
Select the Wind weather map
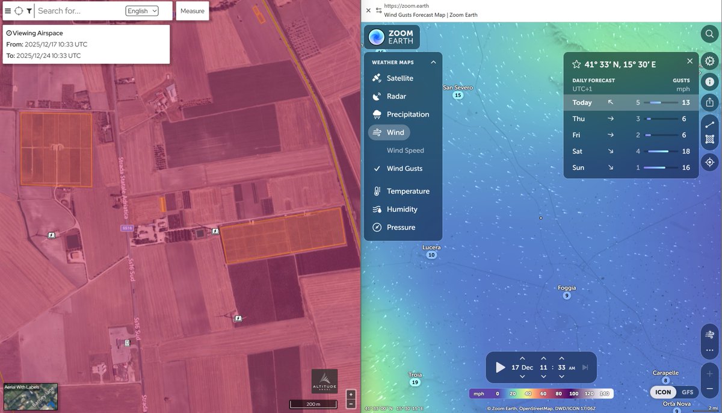tap(389, 132)
